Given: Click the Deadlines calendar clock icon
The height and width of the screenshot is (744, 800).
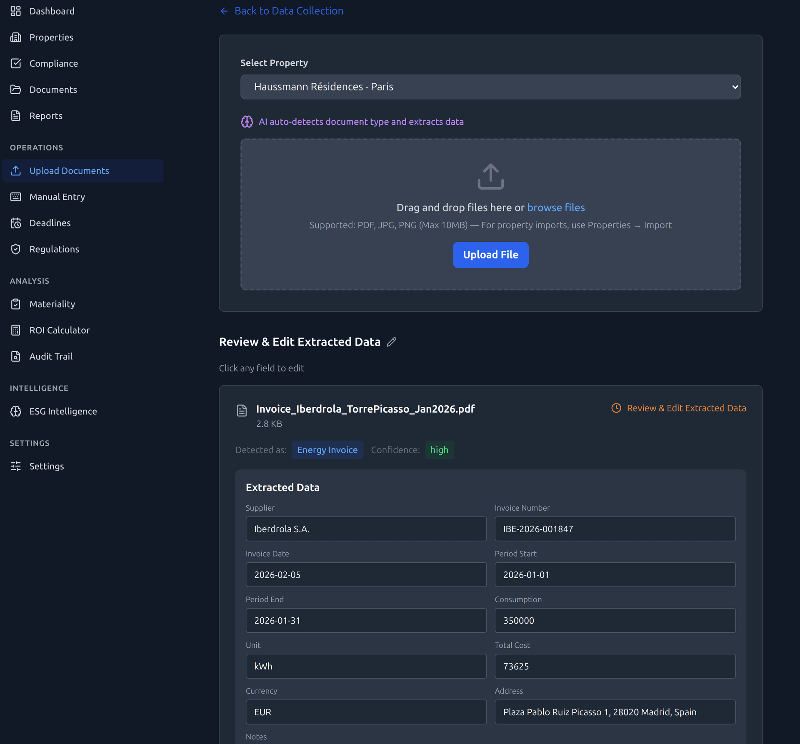Looking at the screenshot, I should tap(15, 223).
